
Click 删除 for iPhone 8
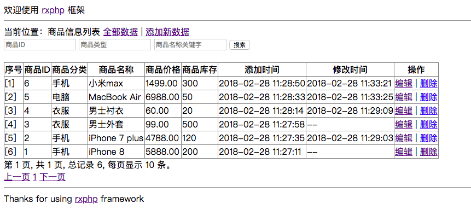click(x=428, y=152)
